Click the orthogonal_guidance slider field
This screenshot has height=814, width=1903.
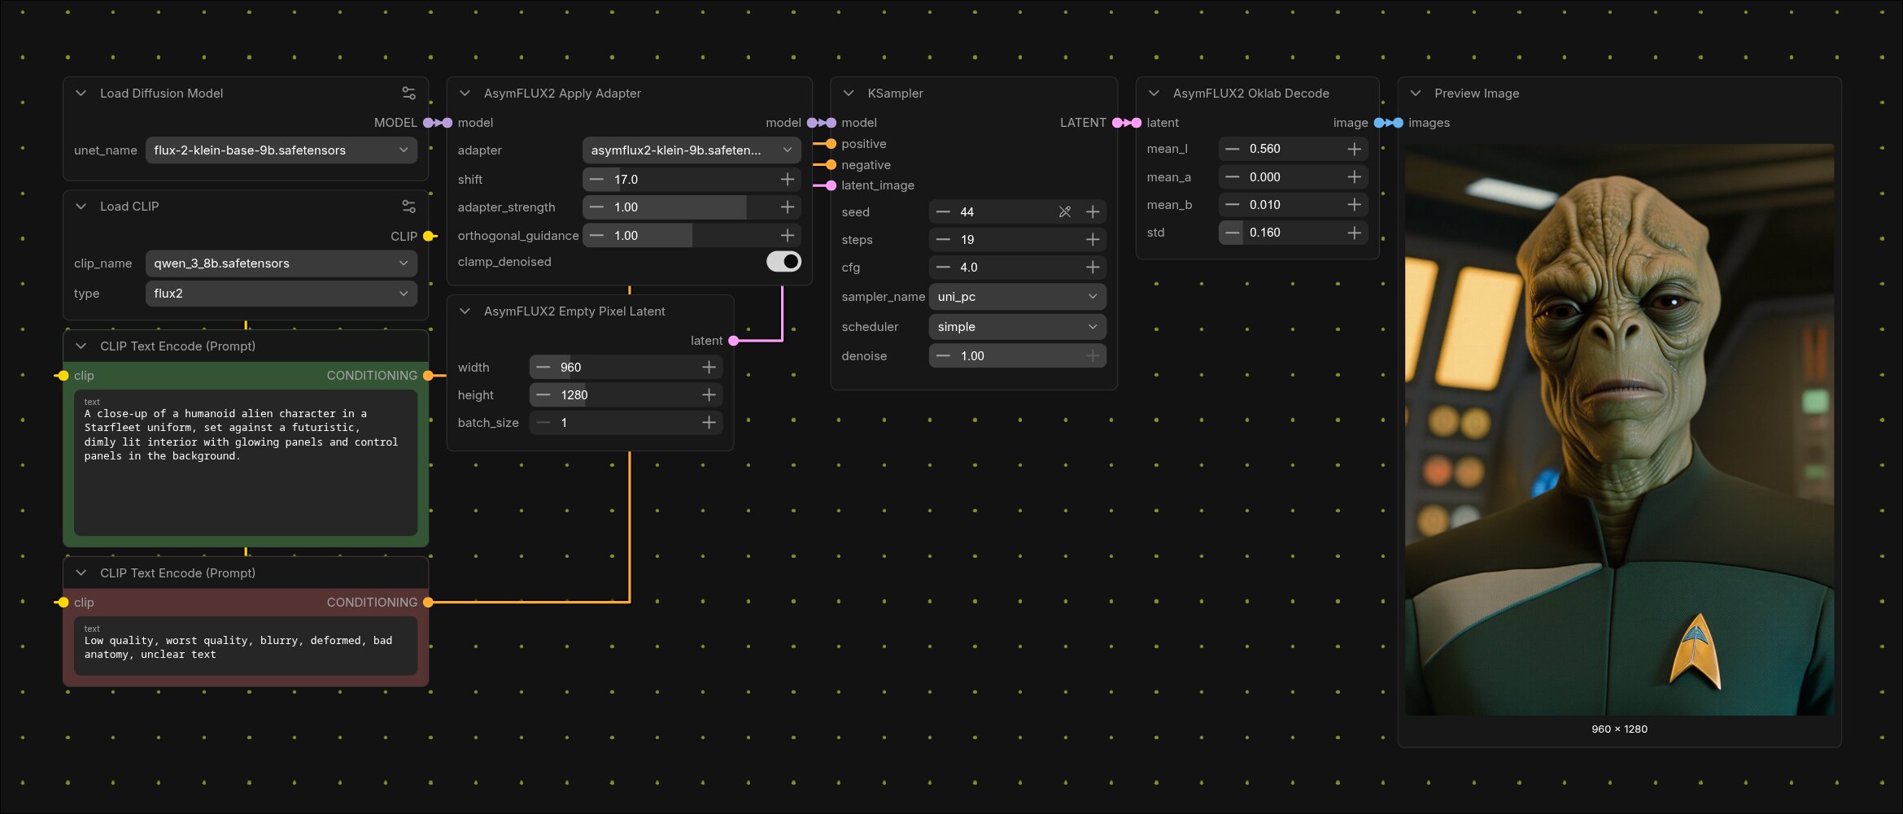(x=692, y=236)
